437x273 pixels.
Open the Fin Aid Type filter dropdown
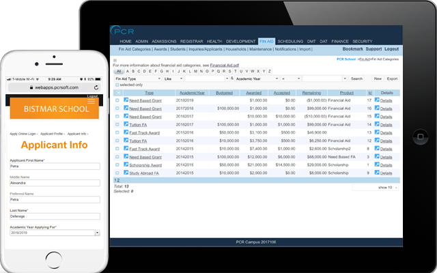tap(138, 79)
